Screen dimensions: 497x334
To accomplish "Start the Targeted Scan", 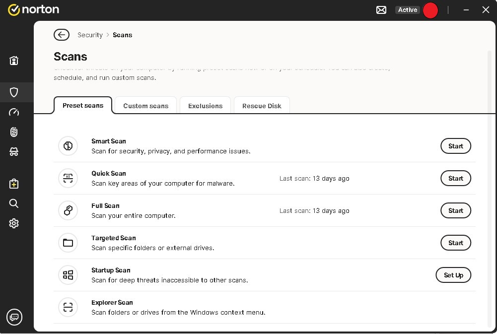I will pos(455,243).
